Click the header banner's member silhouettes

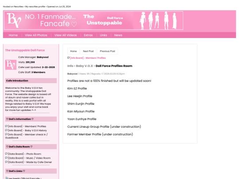coord(158,20)
